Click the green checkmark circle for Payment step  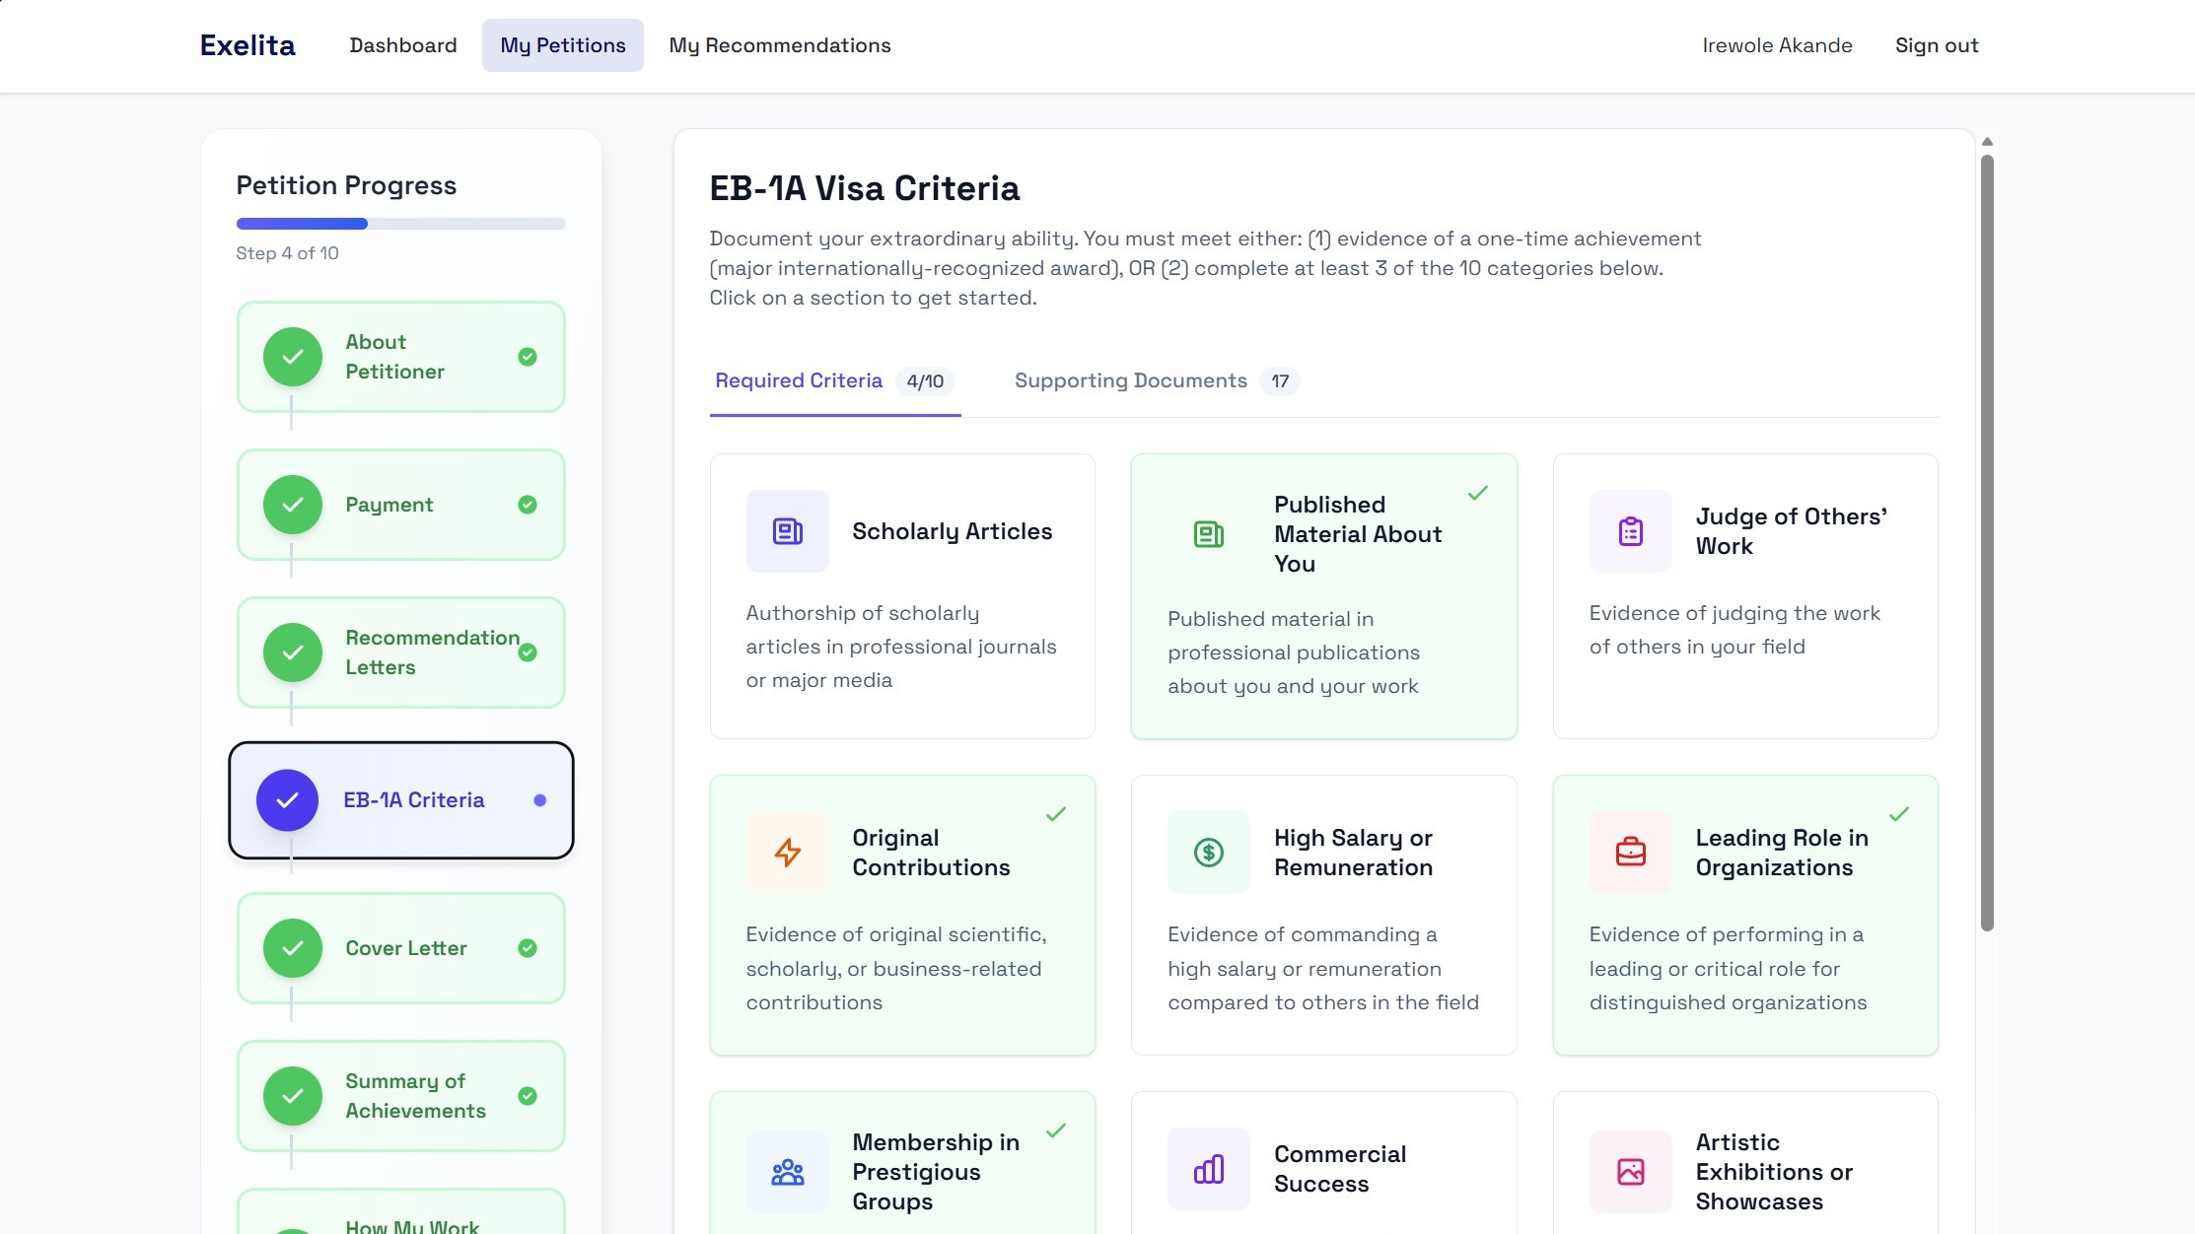(293, 505)
